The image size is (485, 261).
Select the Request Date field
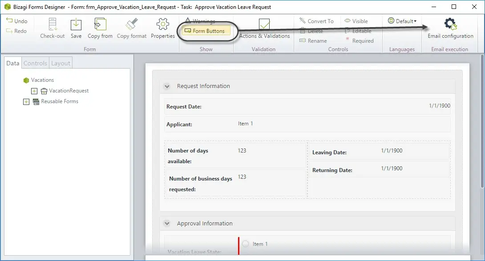click(x=307, y=106)
